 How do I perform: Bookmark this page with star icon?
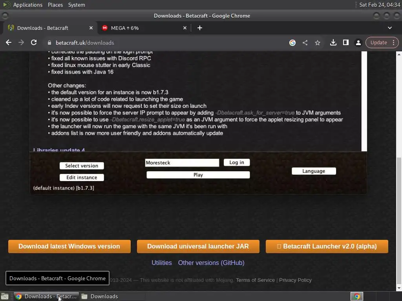(318, 43)
